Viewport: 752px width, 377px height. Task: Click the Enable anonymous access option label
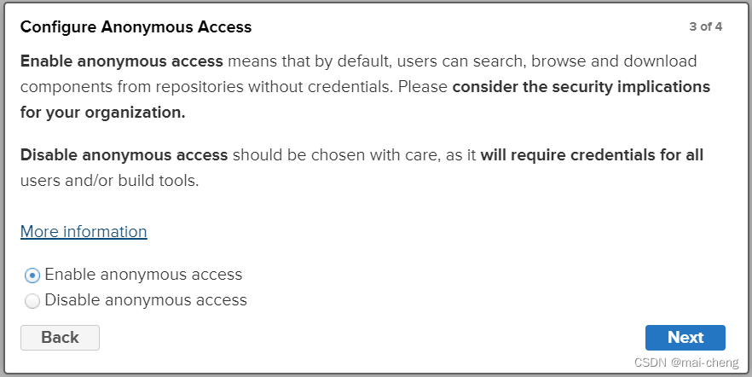[x=143, y=275]
